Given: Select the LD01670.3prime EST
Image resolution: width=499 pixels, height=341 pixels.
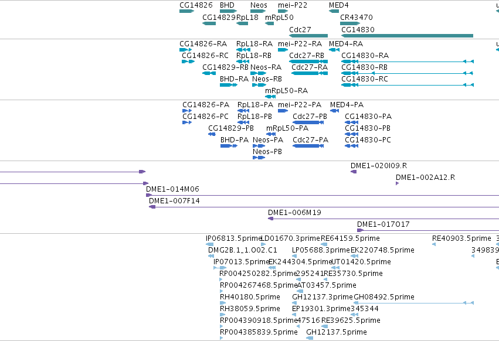Looking at the screenshot, I should tap(263, 244).
